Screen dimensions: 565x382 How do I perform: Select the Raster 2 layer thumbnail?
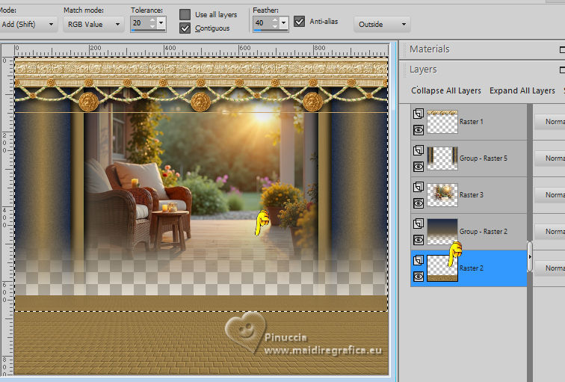pos(442,268)
